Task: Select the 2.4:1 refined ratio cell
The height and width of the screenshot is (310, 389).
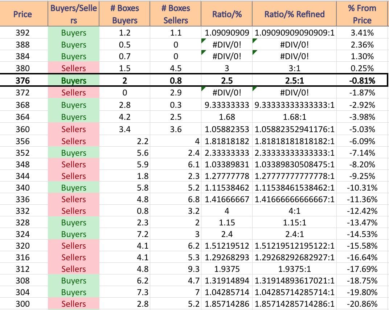Action: pyautogui.click(x=294, y=234)
